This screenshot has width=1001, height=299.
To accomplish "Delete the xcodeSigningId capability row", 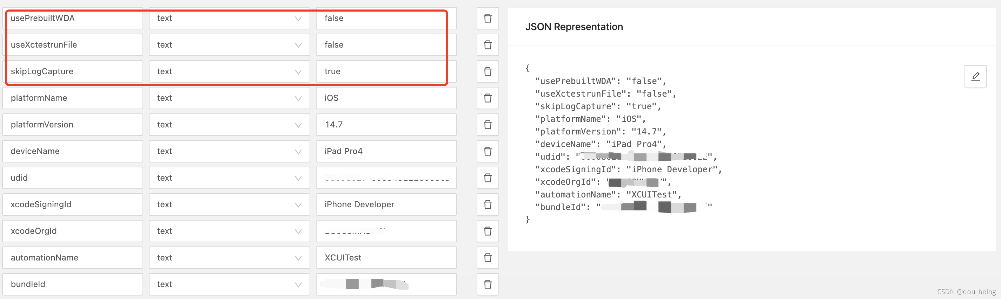I will [488, 204].
